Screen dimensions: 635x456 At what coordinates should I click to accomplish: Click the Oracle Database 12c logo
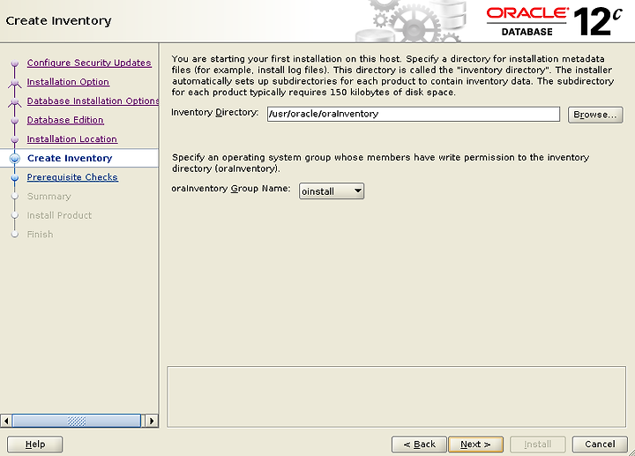point(554,21)
